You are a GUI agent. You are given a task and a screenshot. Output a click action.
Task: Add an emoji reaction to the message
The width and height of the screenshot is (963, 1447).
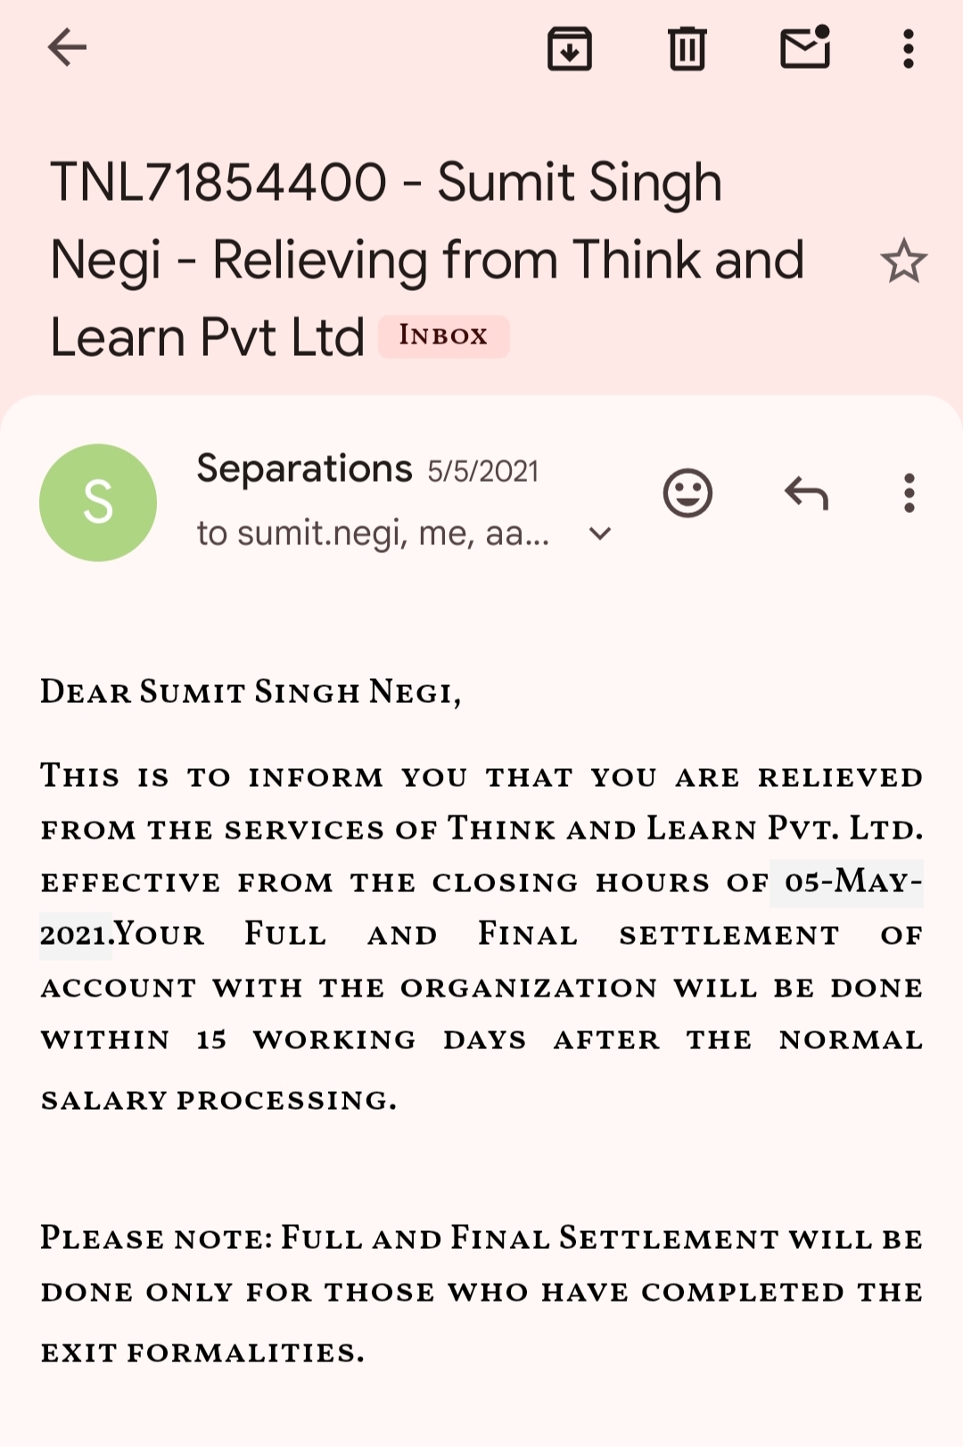coord(687,492)
